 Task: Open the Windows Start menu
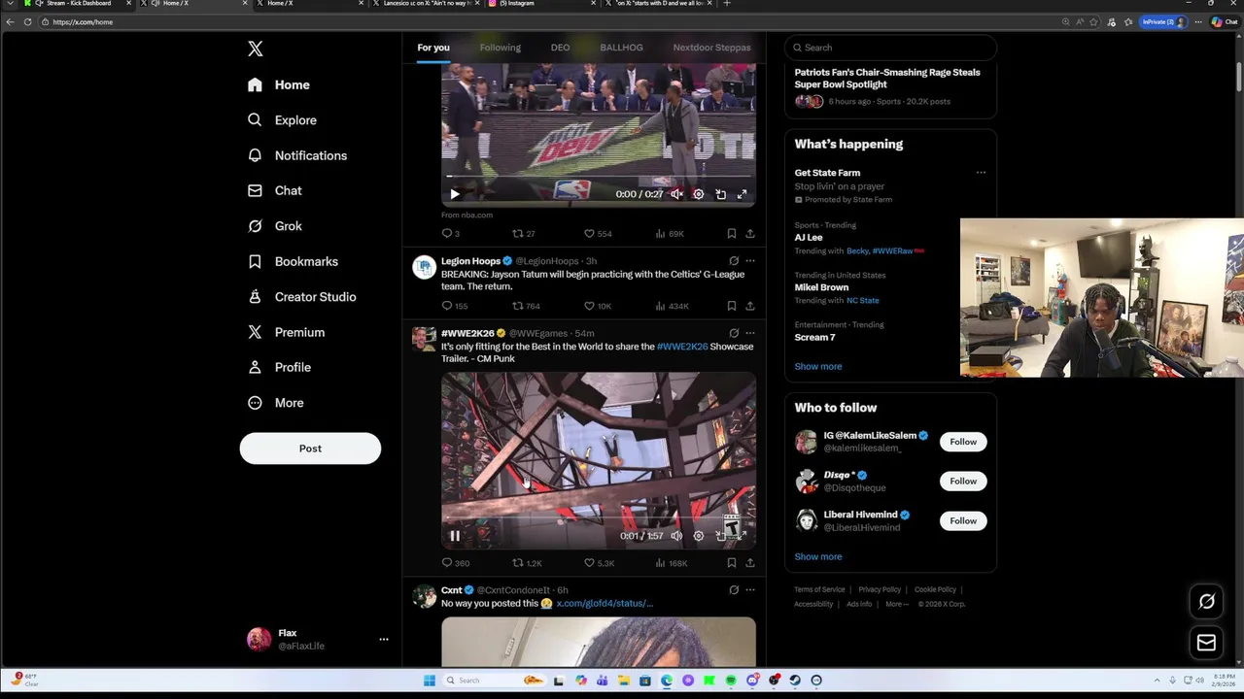[x=429, y=680]
